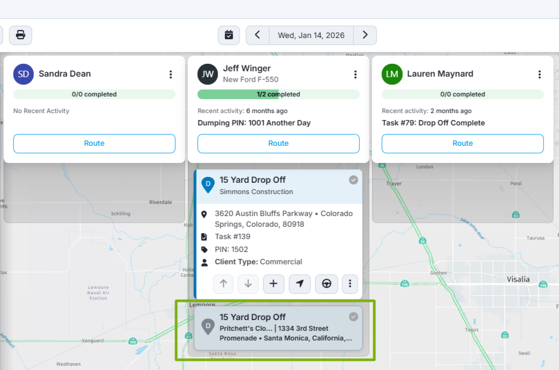Click Visalia label on the map
This screenshot has width=559, height=370.
click(518, 279)
